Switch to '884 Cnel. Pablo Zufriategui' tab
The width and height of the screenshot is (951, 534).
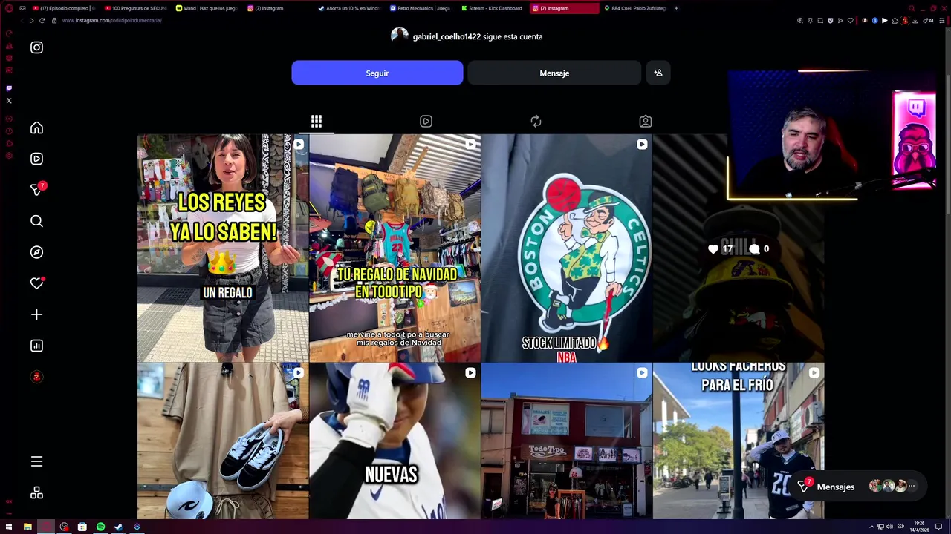pos(634,8)
